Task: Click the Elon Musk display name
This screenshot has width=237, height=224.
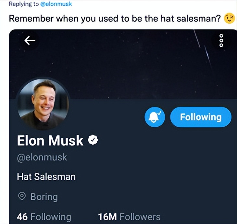Action: click(50, 141)
